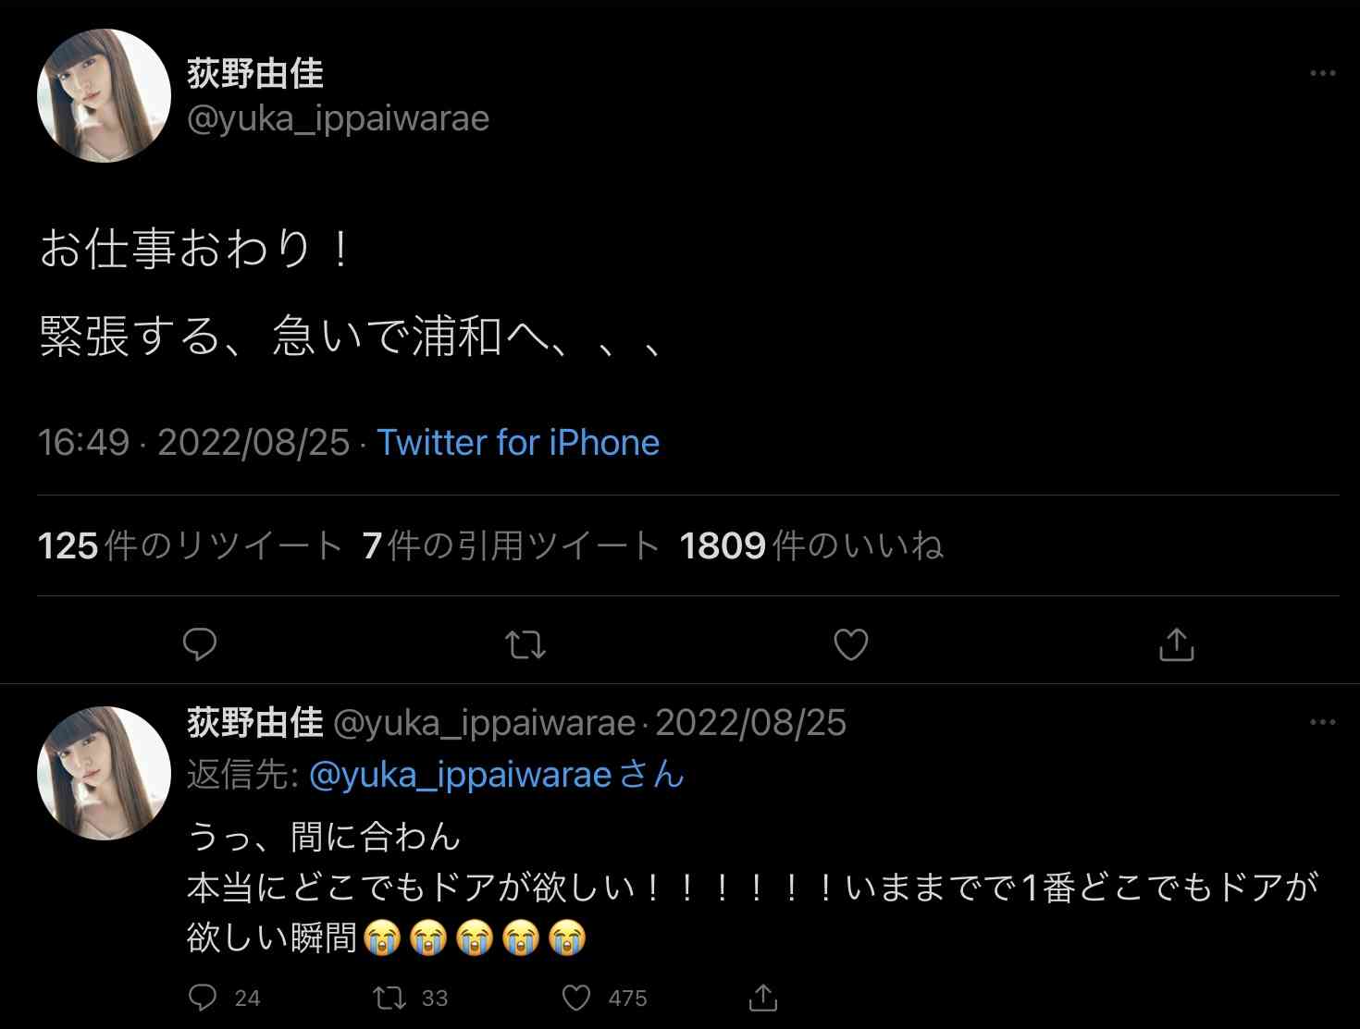View the 125件のリツイート list
This screenshot has width=1360, height=1029.
click(x=190, y=545)
